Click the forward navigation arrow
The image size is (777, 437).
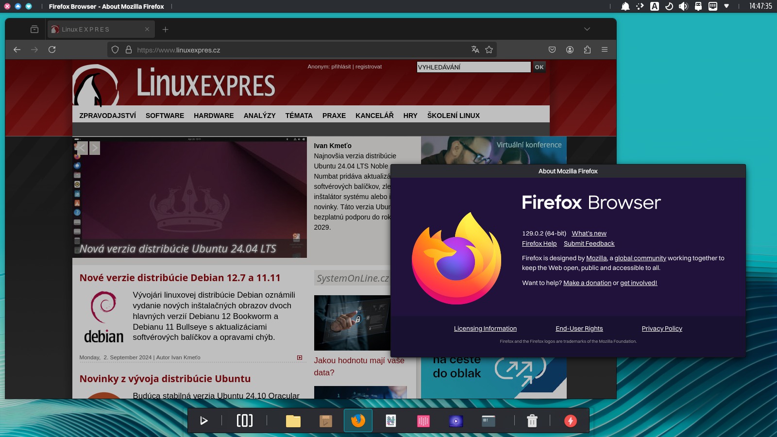[34, 50]
